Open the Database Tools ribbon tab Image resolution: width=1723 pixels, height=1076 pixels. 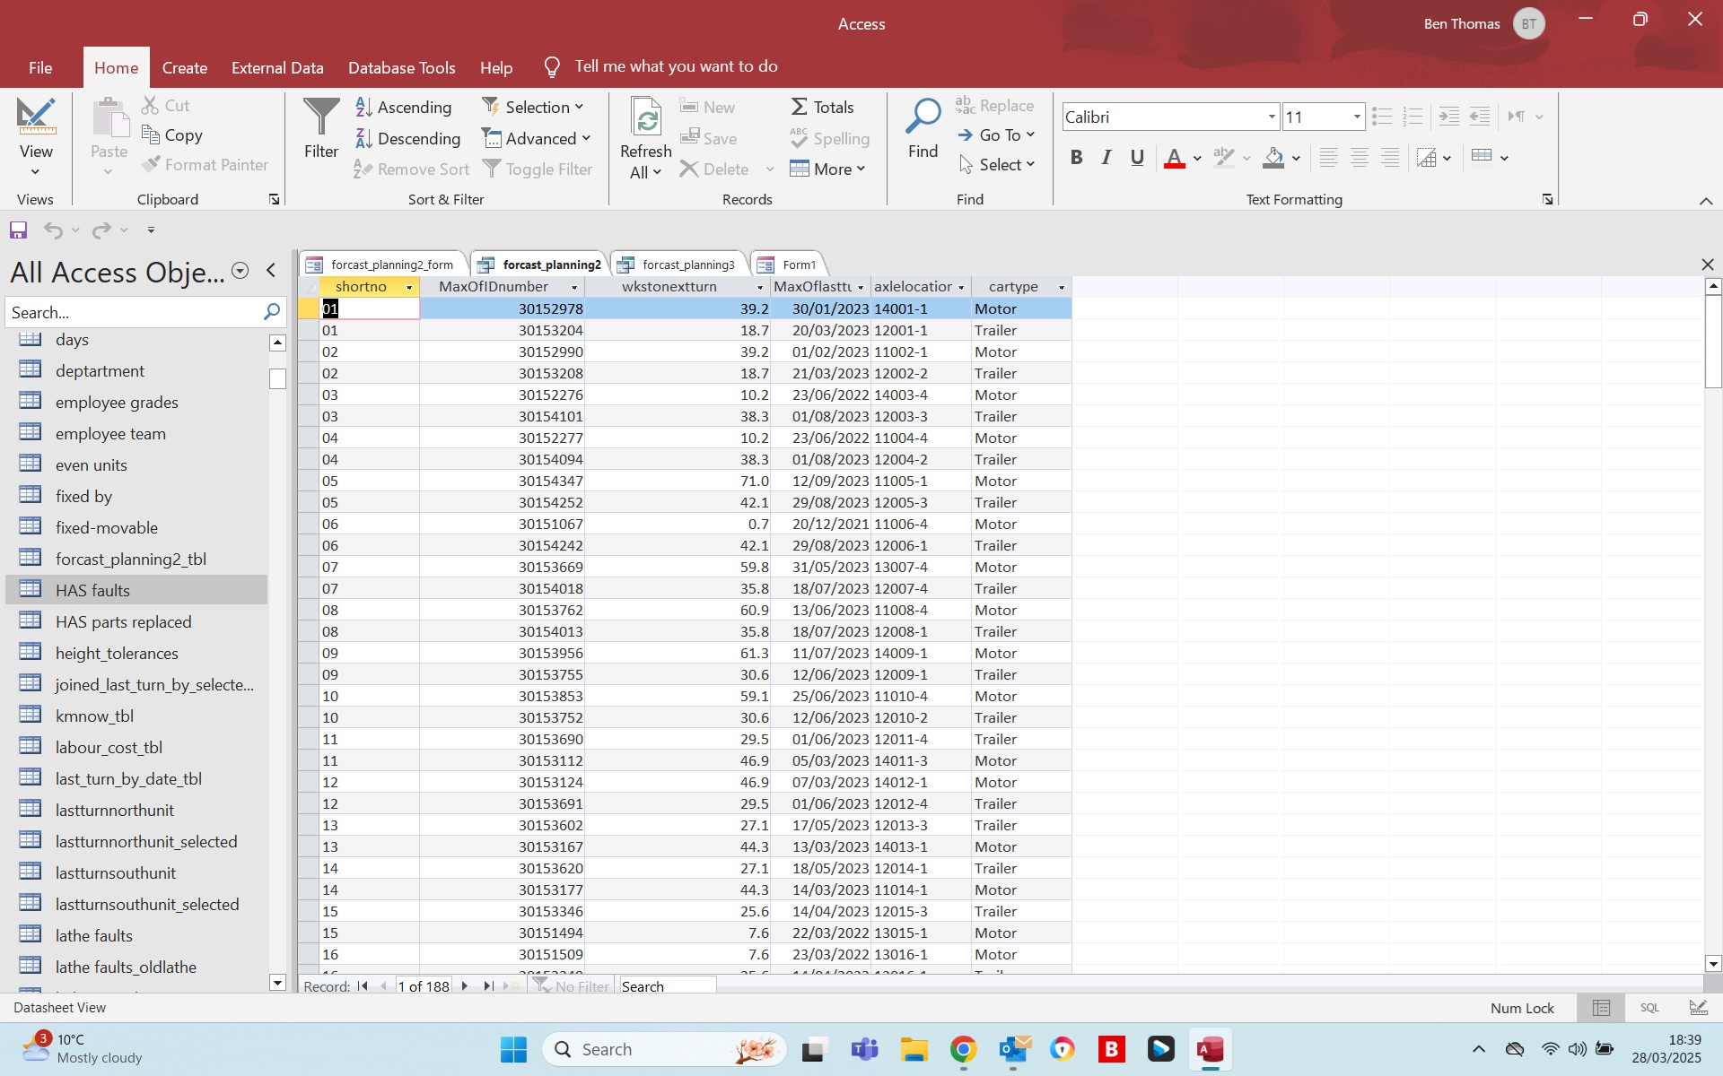[x=401, y=68]
